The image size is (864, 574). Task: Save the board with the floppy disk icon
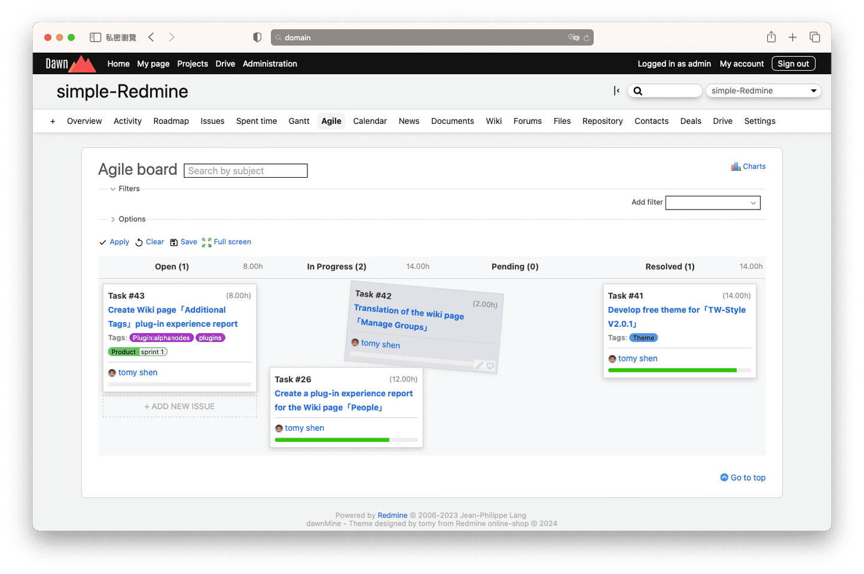(x=174, y=242)
